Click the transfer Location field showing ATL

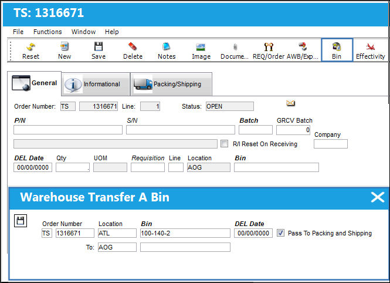click(117, 233)
